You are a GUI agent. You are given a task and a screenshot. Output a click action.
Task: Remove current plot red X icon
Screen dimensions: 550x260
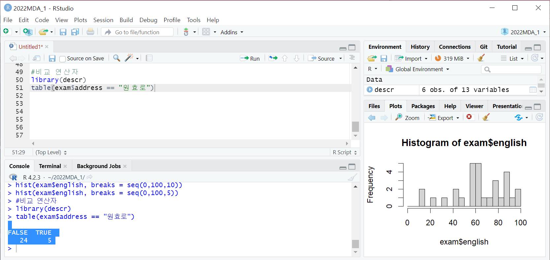(x=469, y=117)
